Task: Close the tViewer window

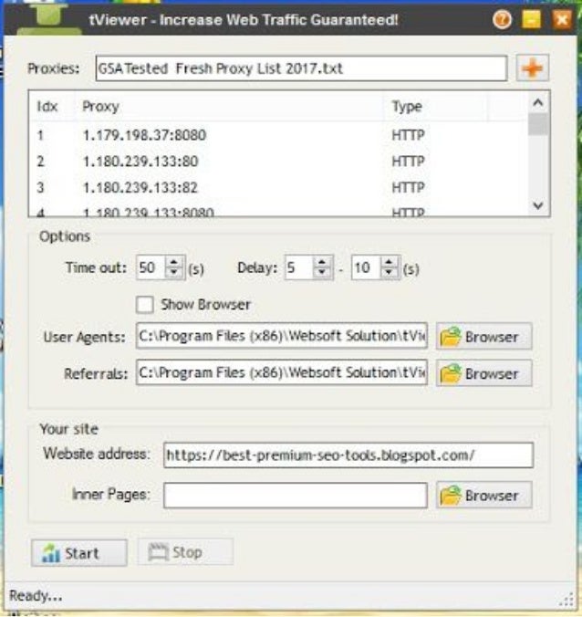Action: pos(562,19)
